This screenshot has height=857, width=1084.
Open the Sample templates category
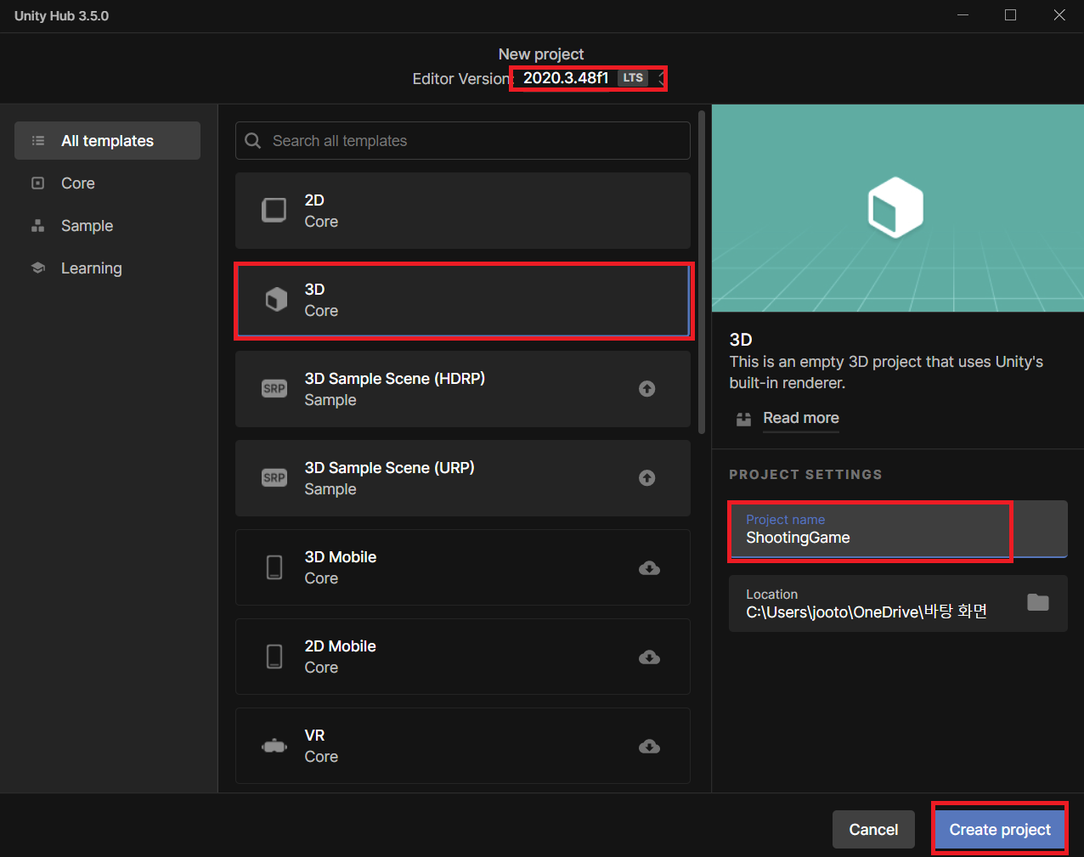pos(107,226)
